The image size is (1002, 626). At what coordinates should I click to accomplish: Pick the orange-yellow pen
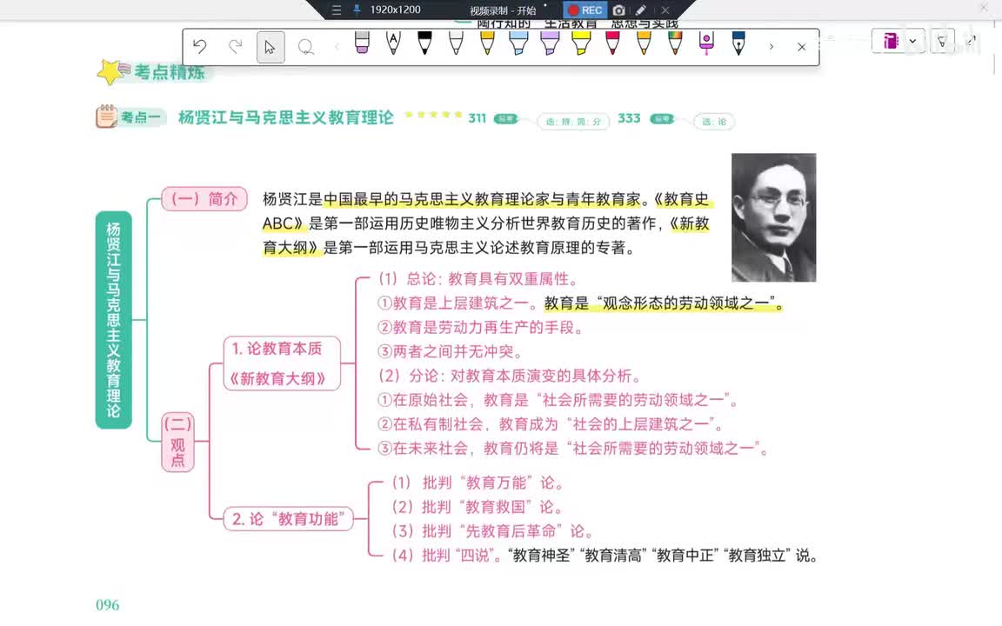click(x=487, y=43)
